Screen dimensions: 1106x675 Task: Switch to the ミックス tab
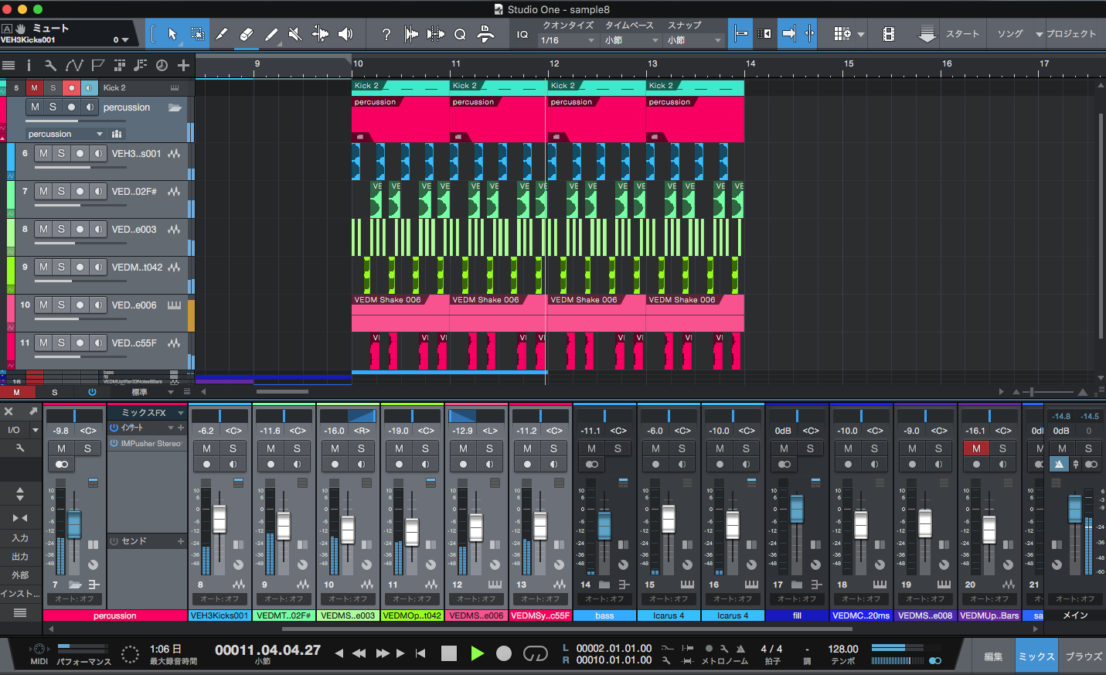[x=1036, y=656]
